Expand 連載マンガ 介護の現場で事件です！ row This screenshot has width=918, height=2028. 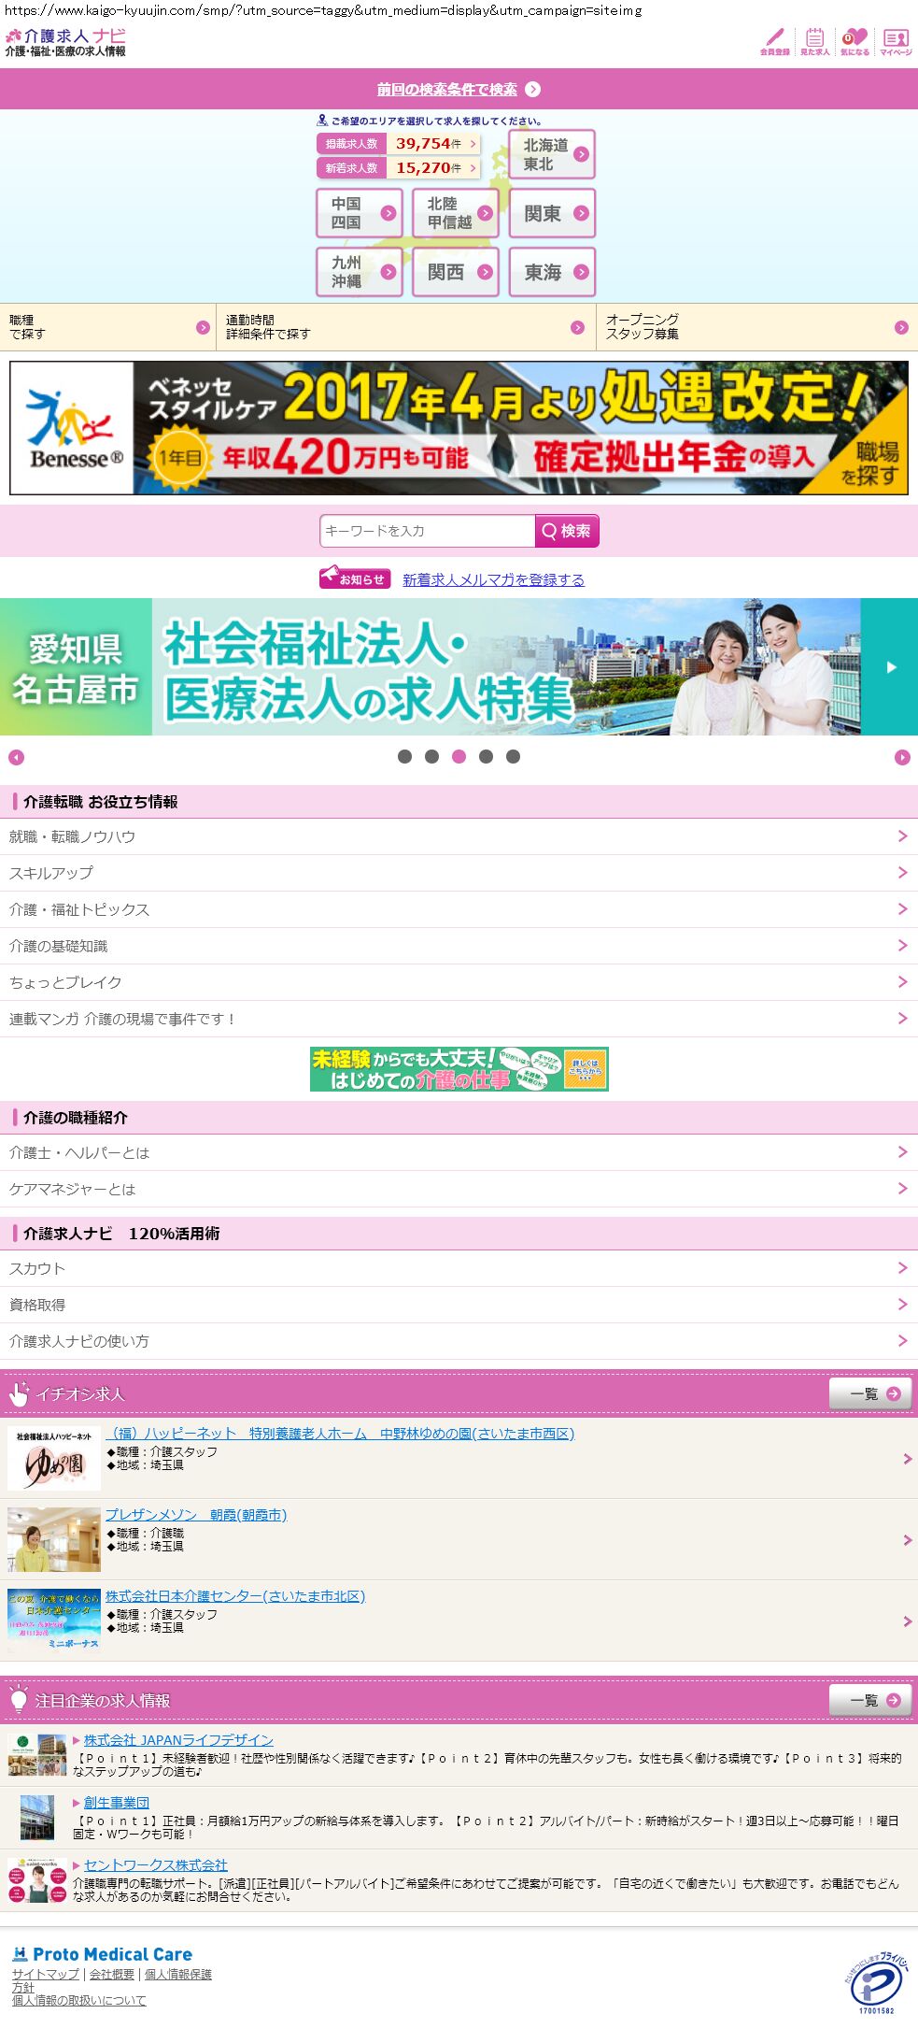click(x=459, y=1019)
